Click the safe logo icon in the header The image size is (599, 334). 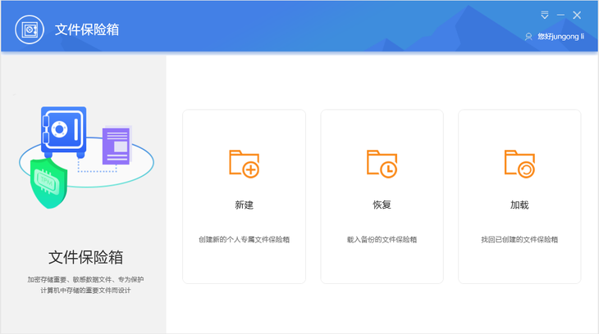click(30, 29)
